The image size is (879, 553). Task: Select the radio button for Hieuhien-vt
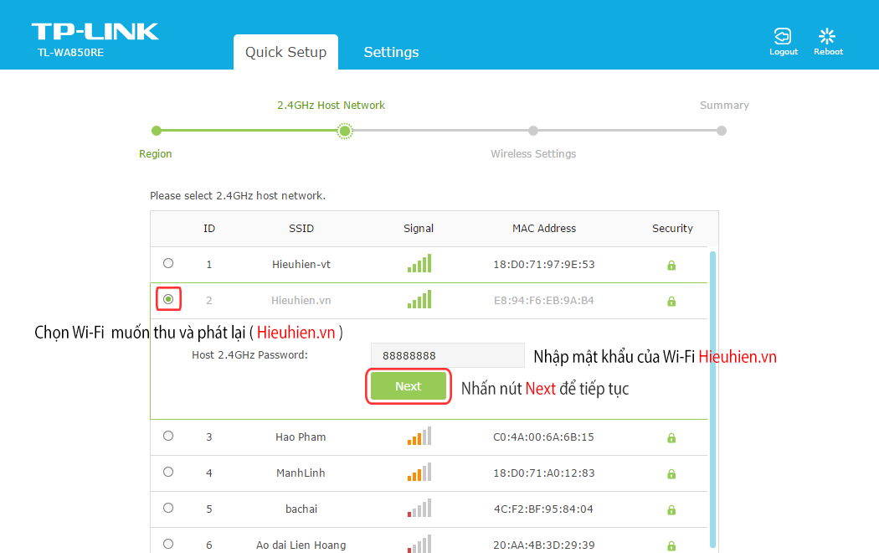(x=168, y=262)
